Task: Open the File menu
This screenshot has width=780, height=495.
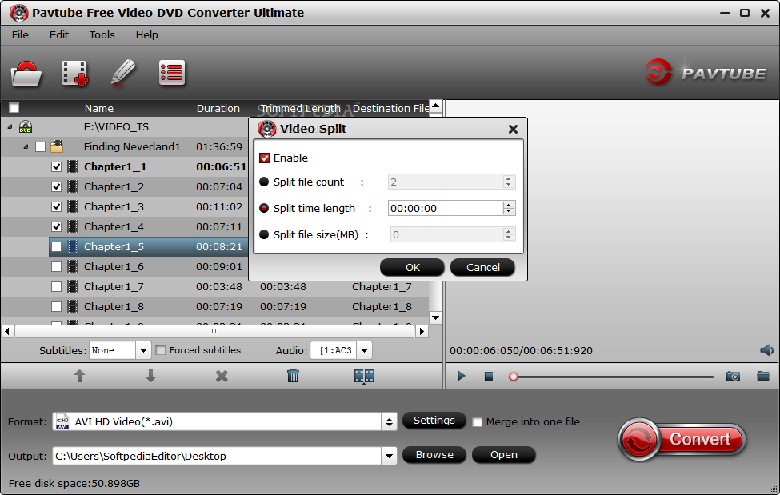Action: [x=20, y=35]
